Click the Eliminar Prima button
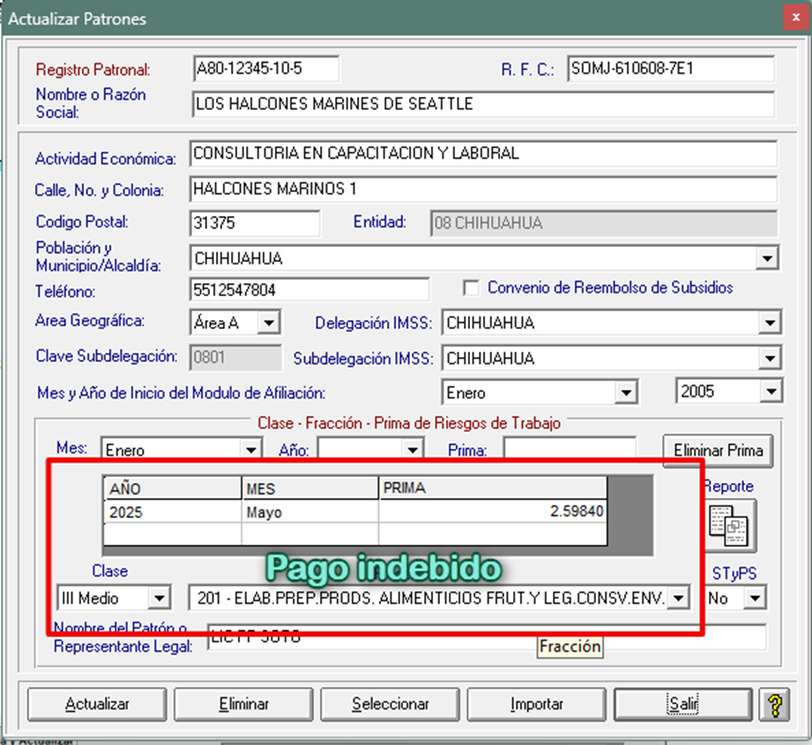 tap(718, 451)
